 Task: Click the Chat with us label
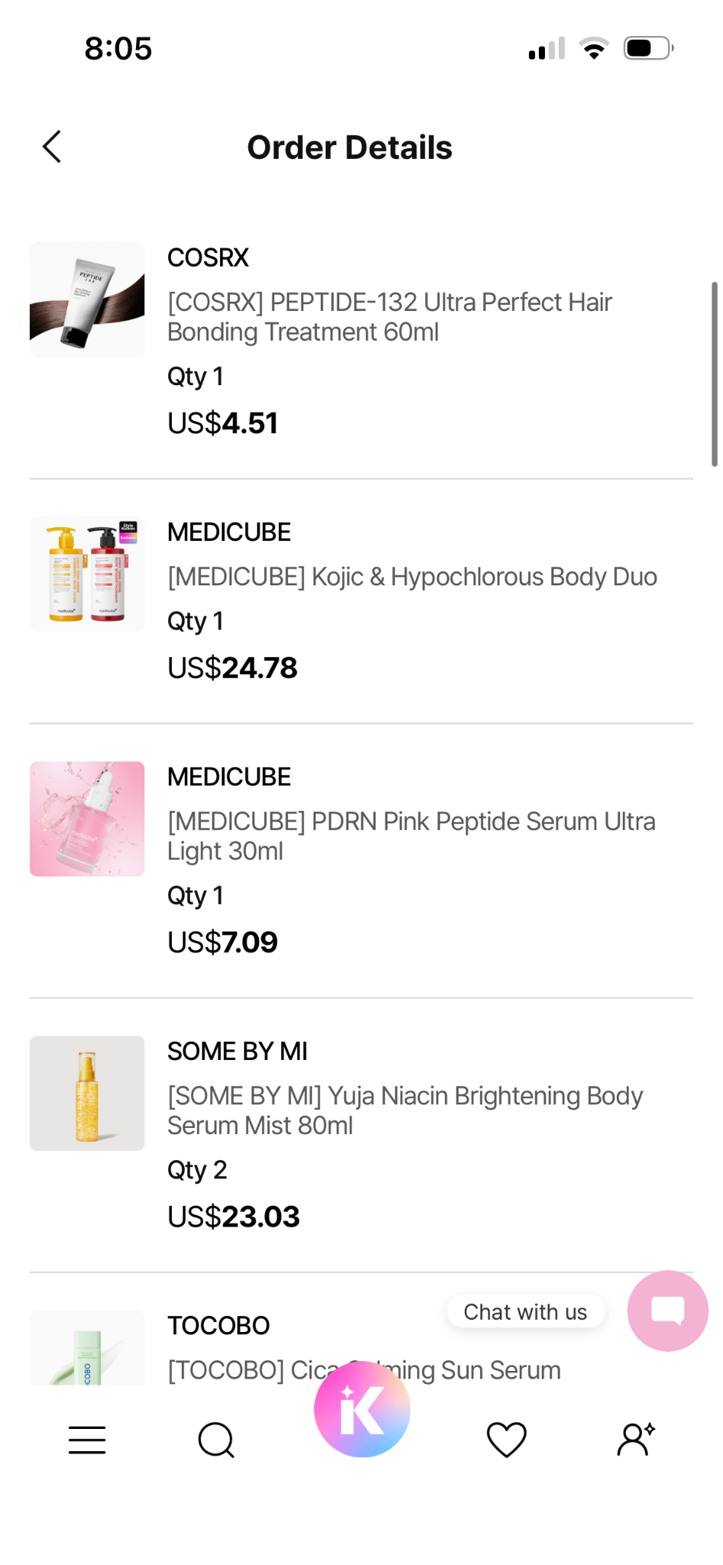tap(526, 1311)
